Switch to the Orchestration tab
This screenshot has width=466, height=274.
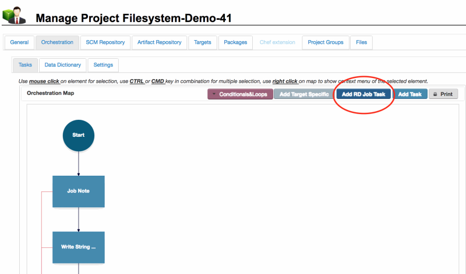tap(57, 42)
